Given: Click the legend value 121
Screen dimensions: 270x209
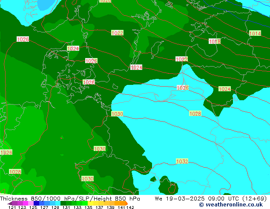Looking at the screenshot, I should coord(12,207).
